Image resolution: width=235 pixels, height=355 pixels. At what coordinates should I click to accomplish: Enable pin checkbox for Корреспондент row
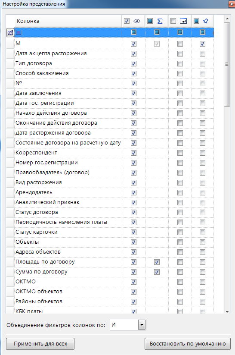202,153
